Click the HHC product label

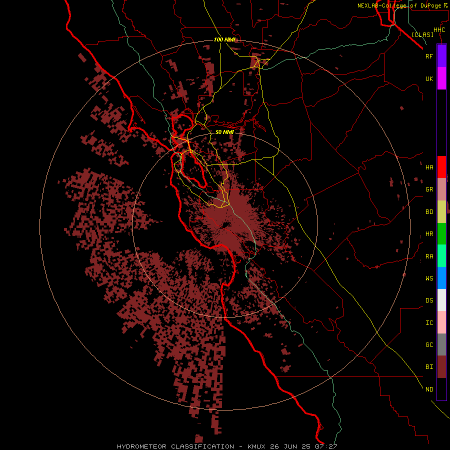[439, 30]
